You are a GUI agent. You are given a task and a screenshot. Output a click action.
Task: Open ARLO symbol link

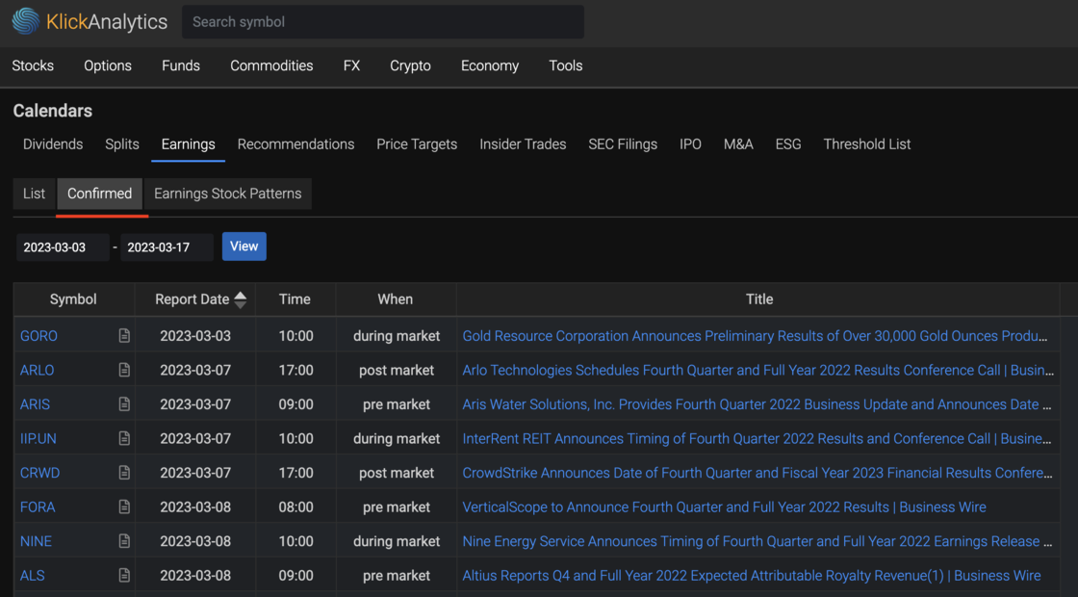[38, 370]
